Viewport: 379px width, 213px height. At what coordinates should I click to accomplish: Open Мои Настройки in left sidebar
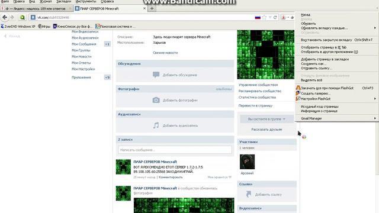pos(83,69)
